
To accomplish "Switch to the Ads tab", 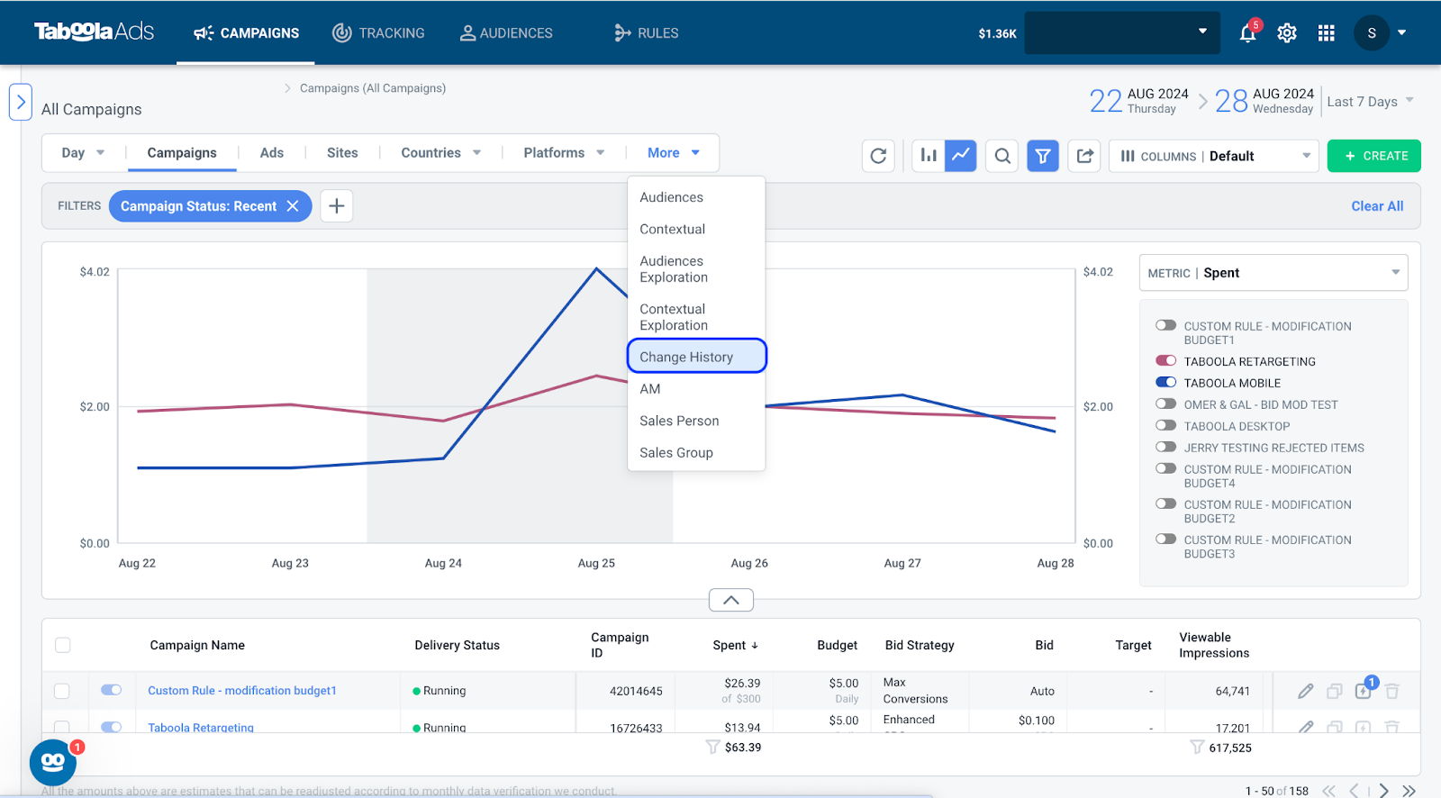I will point(272,153).
